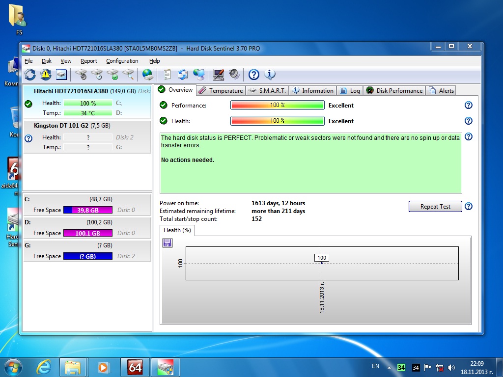Open Internet Explorer from the taskbar
The height and width of the screenshot is (377, 503).
coord(44,367)
